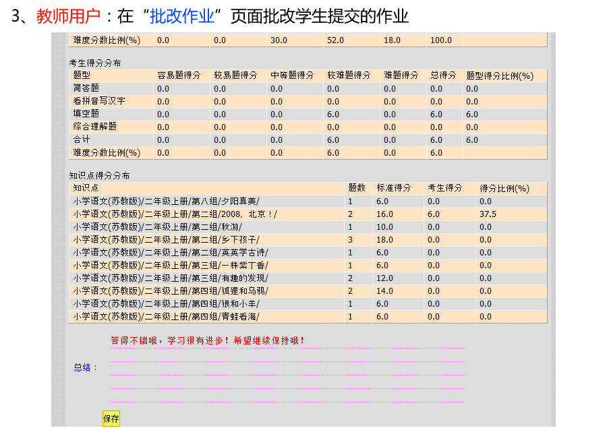Click the 填空题 question type row label
The image size is (607, 428).
pyautogui.click(x=86, y=115)
